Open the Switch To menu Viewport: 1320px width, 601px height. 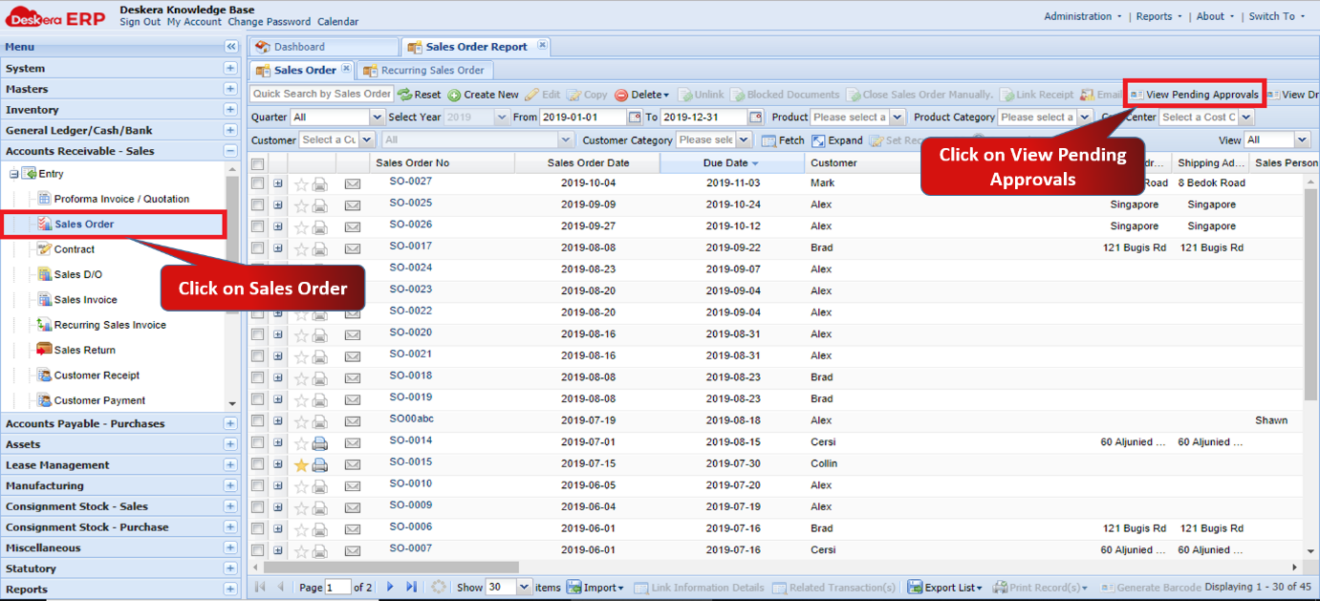(1277, 16)
